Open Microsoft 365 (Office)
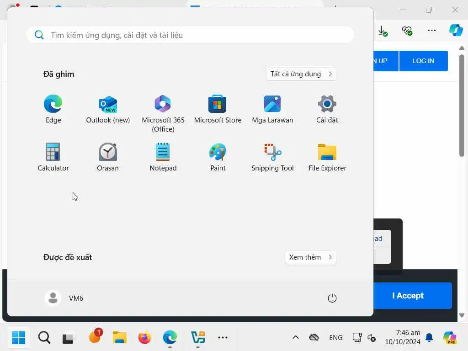468x351 pixels. [163, 113]
